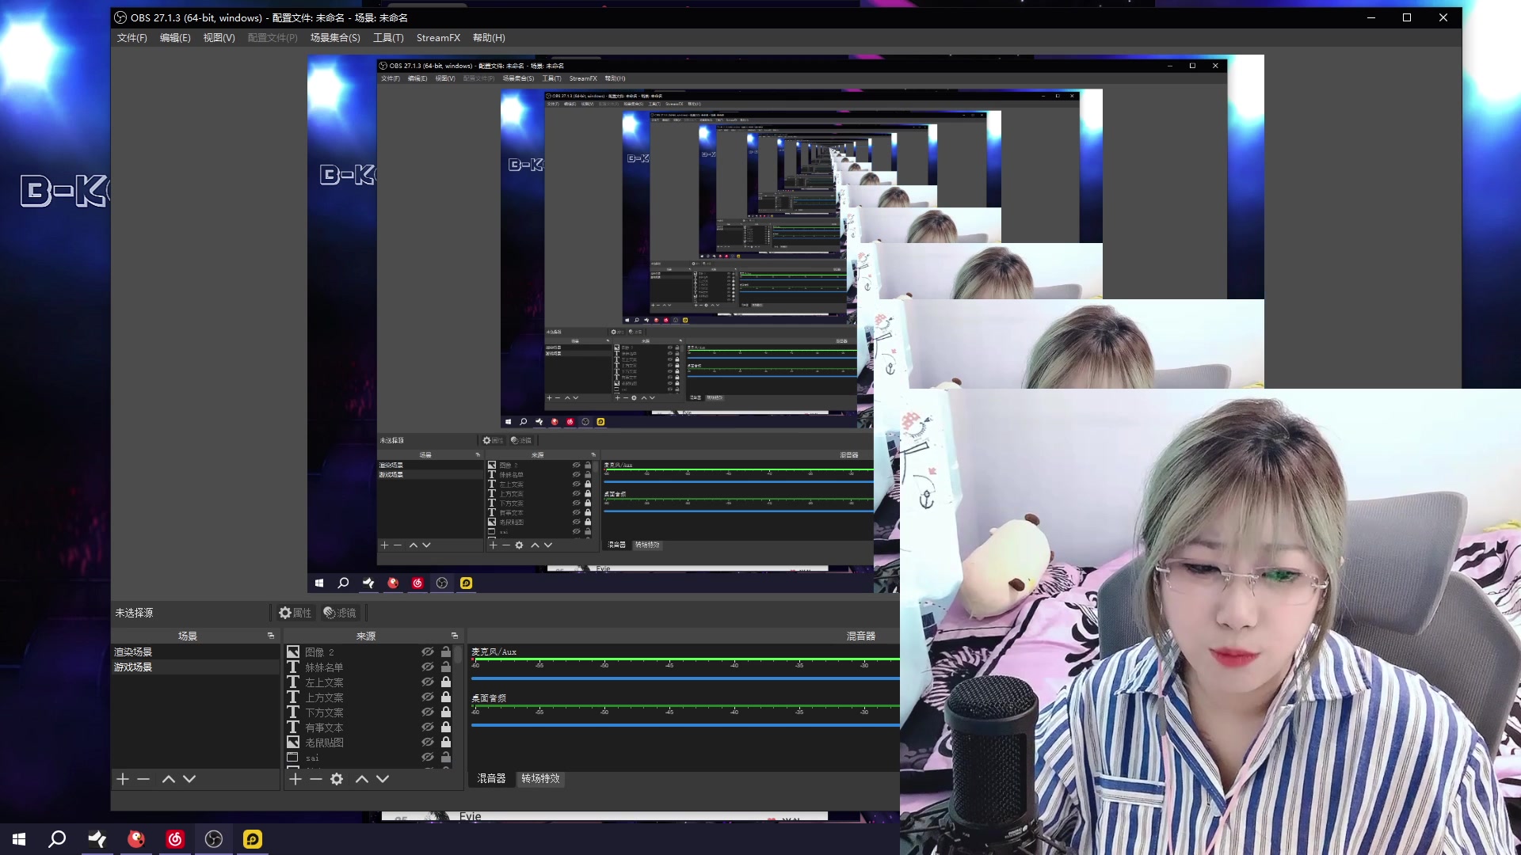Toggle lock on 妹妹名单 source

(x=446, y=667)
